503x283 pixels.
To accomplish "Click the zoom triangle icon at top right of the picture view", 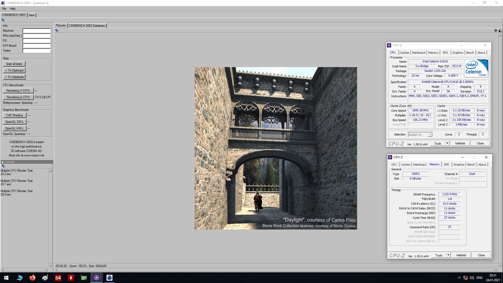I will pyautogui.click(x=500, y=31).
